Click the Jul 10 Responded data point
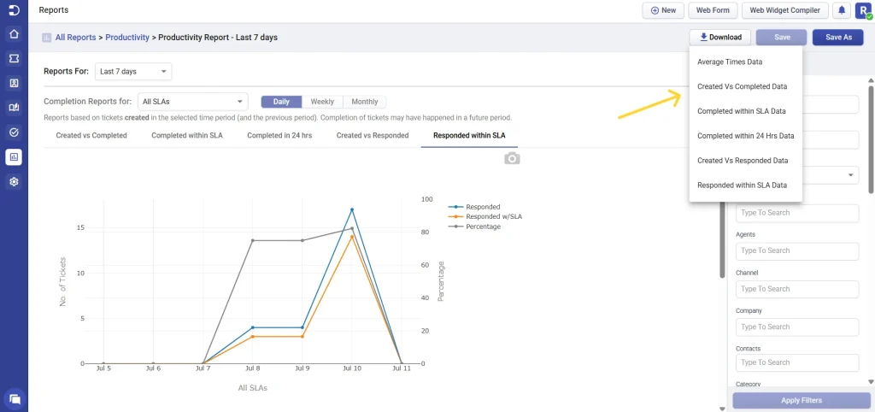Screen dimensions: 875x412 351,209
